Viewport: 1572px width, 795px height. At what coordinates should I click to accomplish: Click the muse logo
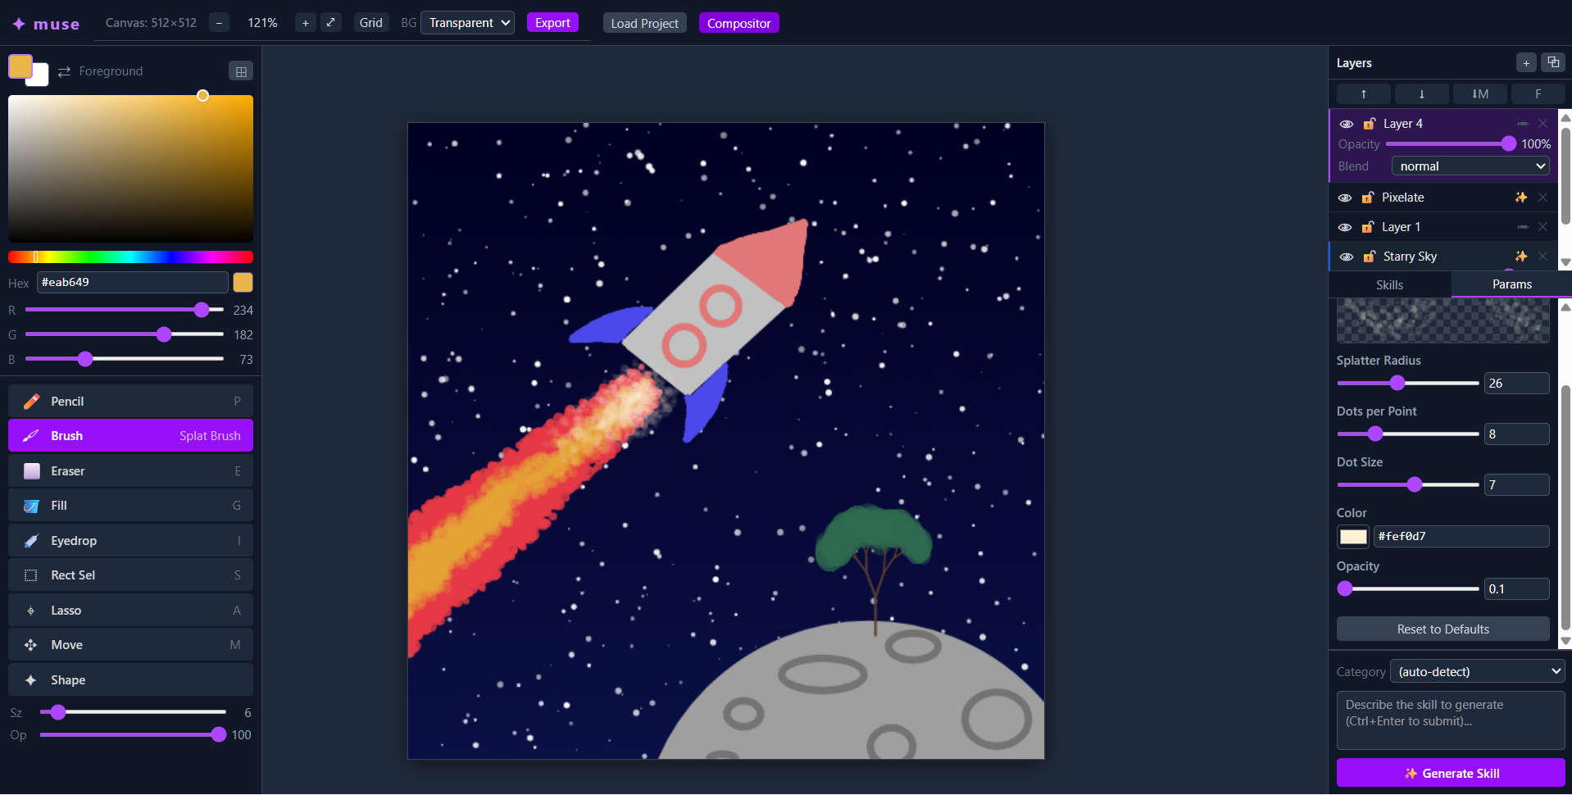tap(46, 24)
